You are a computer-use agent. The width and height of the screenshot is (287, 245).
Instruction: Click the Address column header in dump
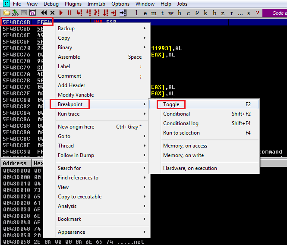pos(15,163)
